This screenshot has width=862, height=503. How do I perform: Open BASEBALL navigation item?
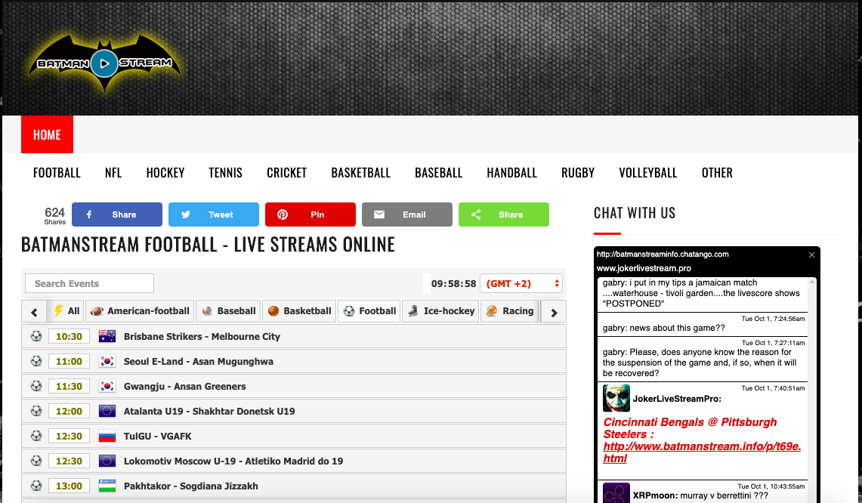pyautogui.click(x=439, y=173)
